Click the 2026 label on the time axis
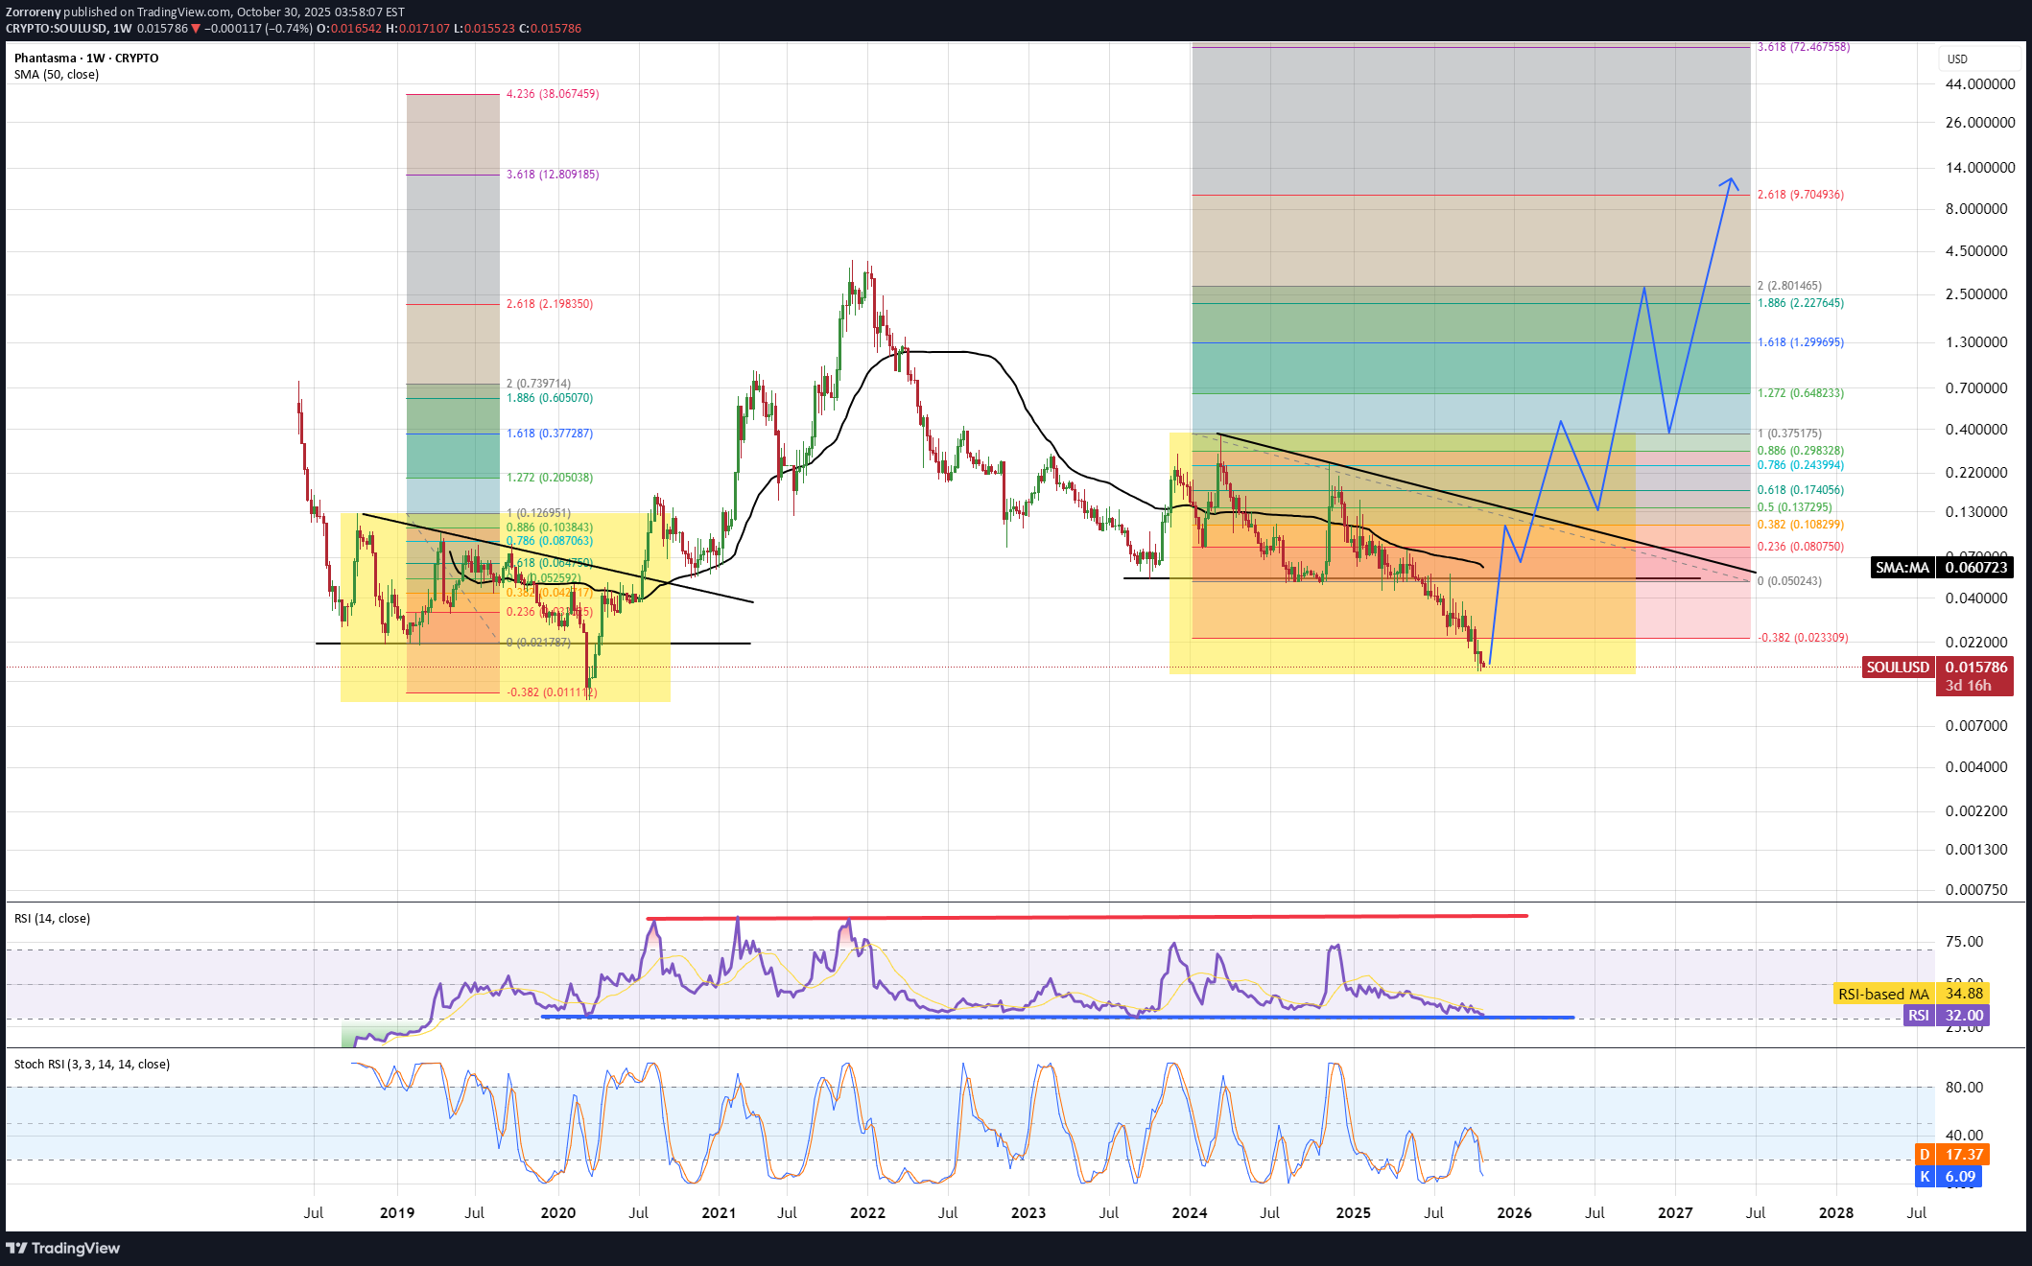This screenshot has height=1266, width=2032. click(1514, 1213)
